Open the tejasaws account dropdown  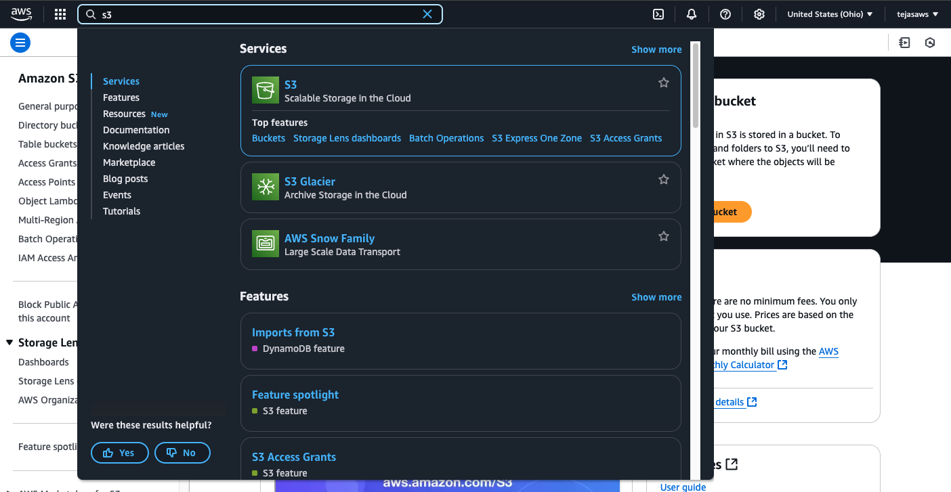(917, 14)
